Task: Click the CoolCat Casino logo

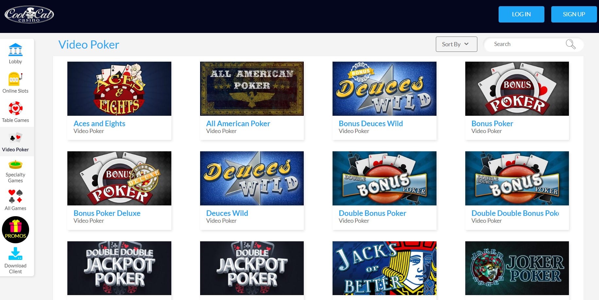Action: pos(29,14)
